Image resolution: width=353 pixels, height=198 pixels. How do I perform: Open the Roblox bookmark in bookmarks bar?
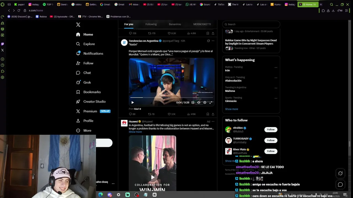pos(41,16)
